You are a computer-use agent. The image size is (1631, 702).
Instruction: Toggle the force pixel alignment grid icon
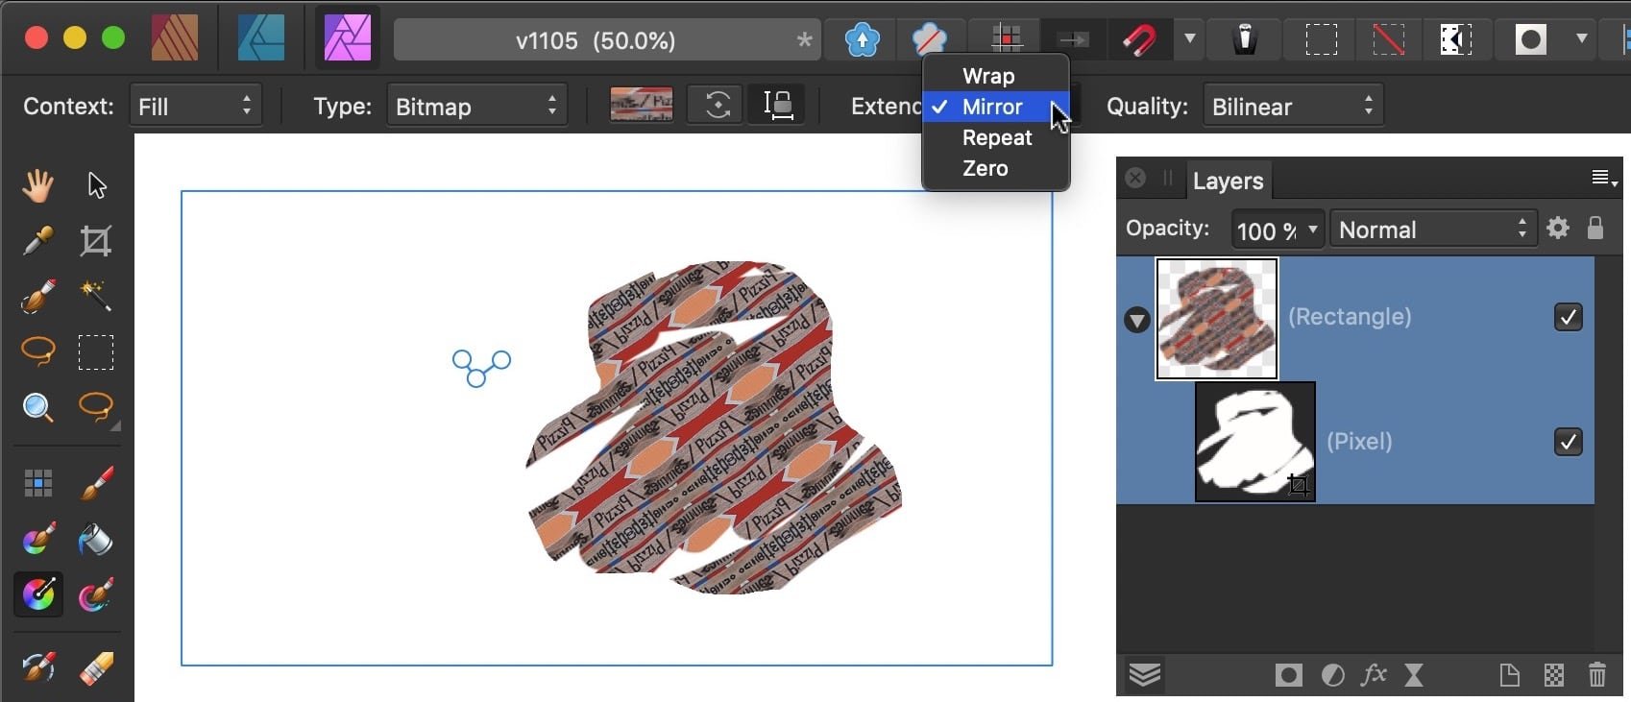click(1007, 39)
